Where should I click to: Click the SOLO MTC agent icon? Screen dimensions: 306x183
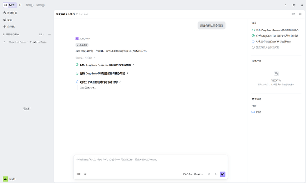click(x=77, y=38)
